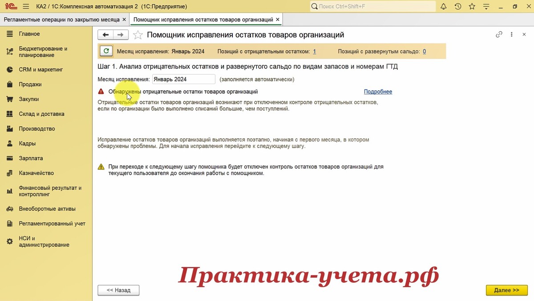The height and width of the screenshot is (301, 534).
Task: Click the НСИ и администрирование gear icon
Action: pyautogui.click(x=9, y=241)
